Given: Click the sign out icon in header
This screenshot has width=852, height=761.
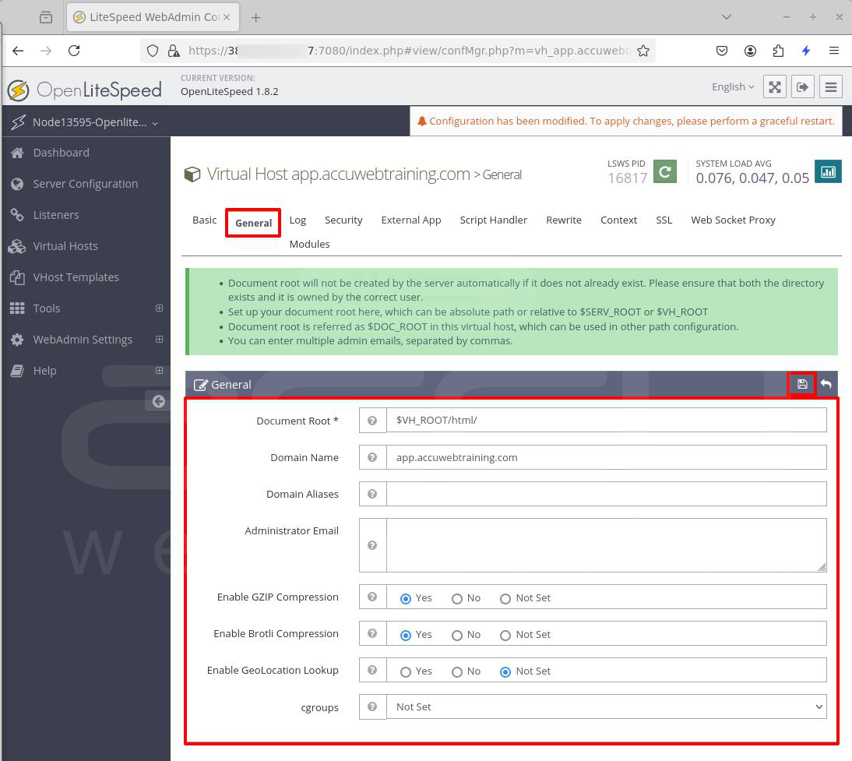Looking at the screenshot, I should coord(803,87).
